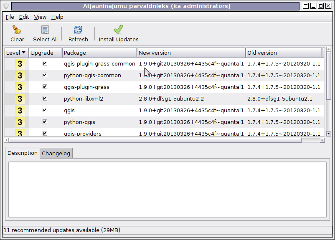Select the python-libxml2 package name
The height and width of the screenshot is (240, 335).
click(84, 99)
